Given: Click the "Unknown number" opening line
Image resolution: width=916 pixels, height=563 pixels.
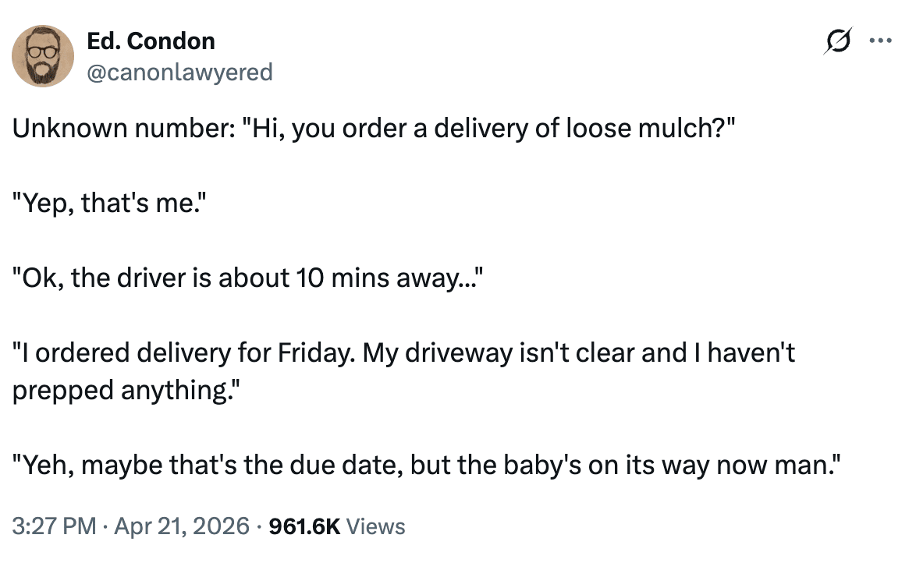Looking at the screenshot, I should pos(374,127).
